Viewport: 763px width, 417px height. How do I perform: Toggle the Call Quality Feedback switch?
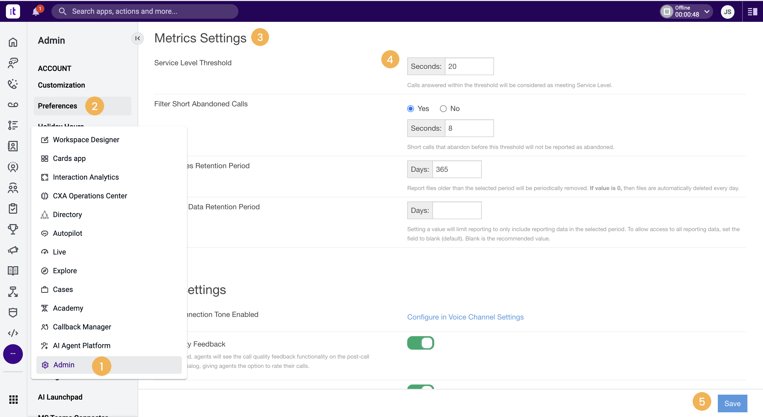click(421, 343)
